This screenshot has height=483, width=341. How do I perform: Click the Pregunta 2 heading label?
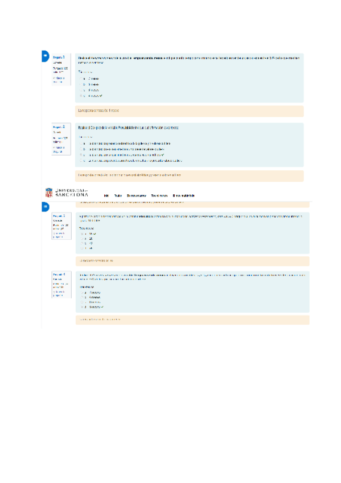59,127
